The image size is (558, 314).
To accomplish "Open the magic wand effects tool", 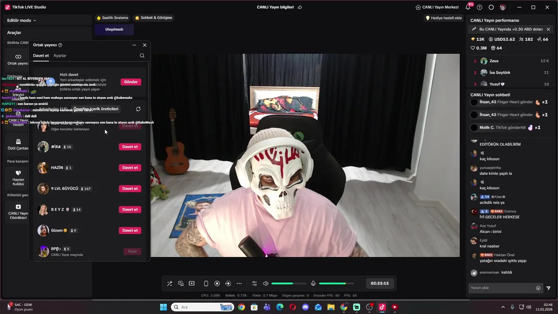I will point(170,283).
